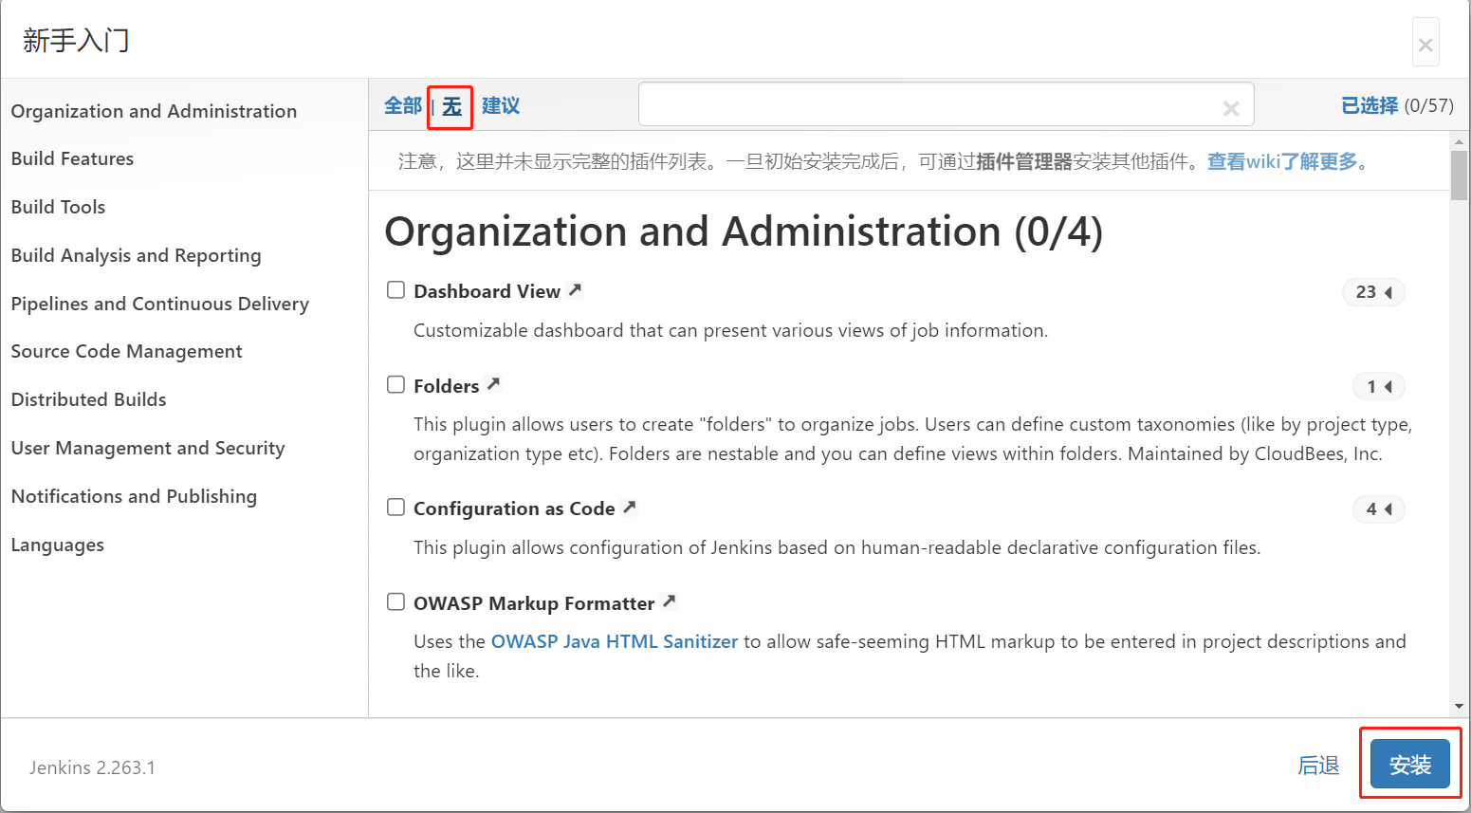This screenshot has width=1471, height=813.
Task: Clear the plugin search field with X icon
Action: (1230, 108)
